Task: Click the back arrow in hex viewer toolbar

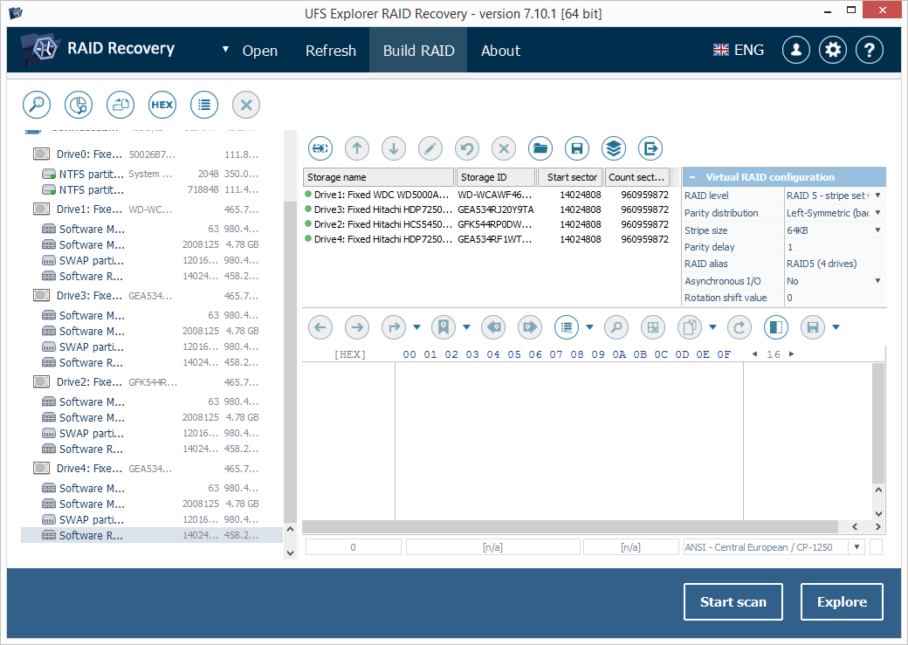Action: point(320,327)
